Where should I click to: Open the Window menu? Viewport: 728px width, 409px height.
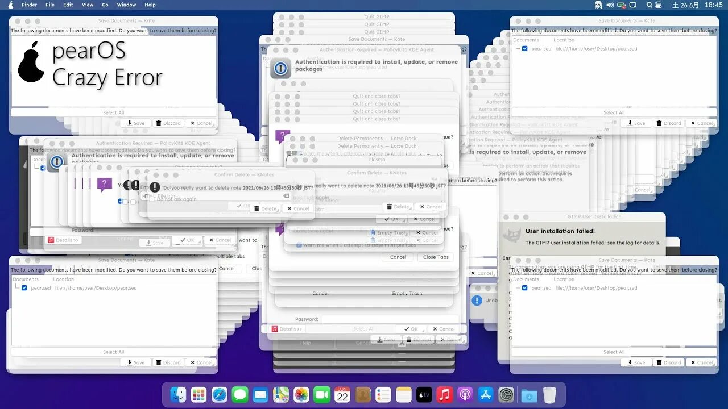[x=126, y=5]
